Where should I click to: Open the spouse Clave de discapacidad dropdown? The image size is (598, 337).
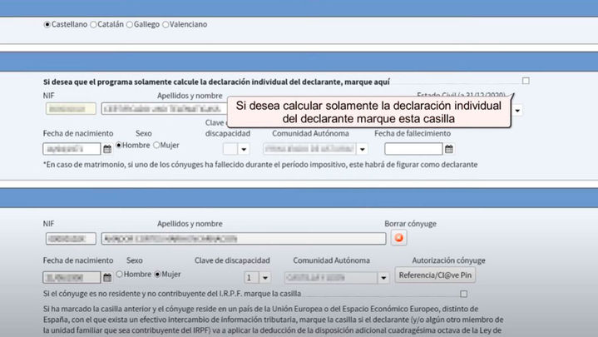pos(265,277)
